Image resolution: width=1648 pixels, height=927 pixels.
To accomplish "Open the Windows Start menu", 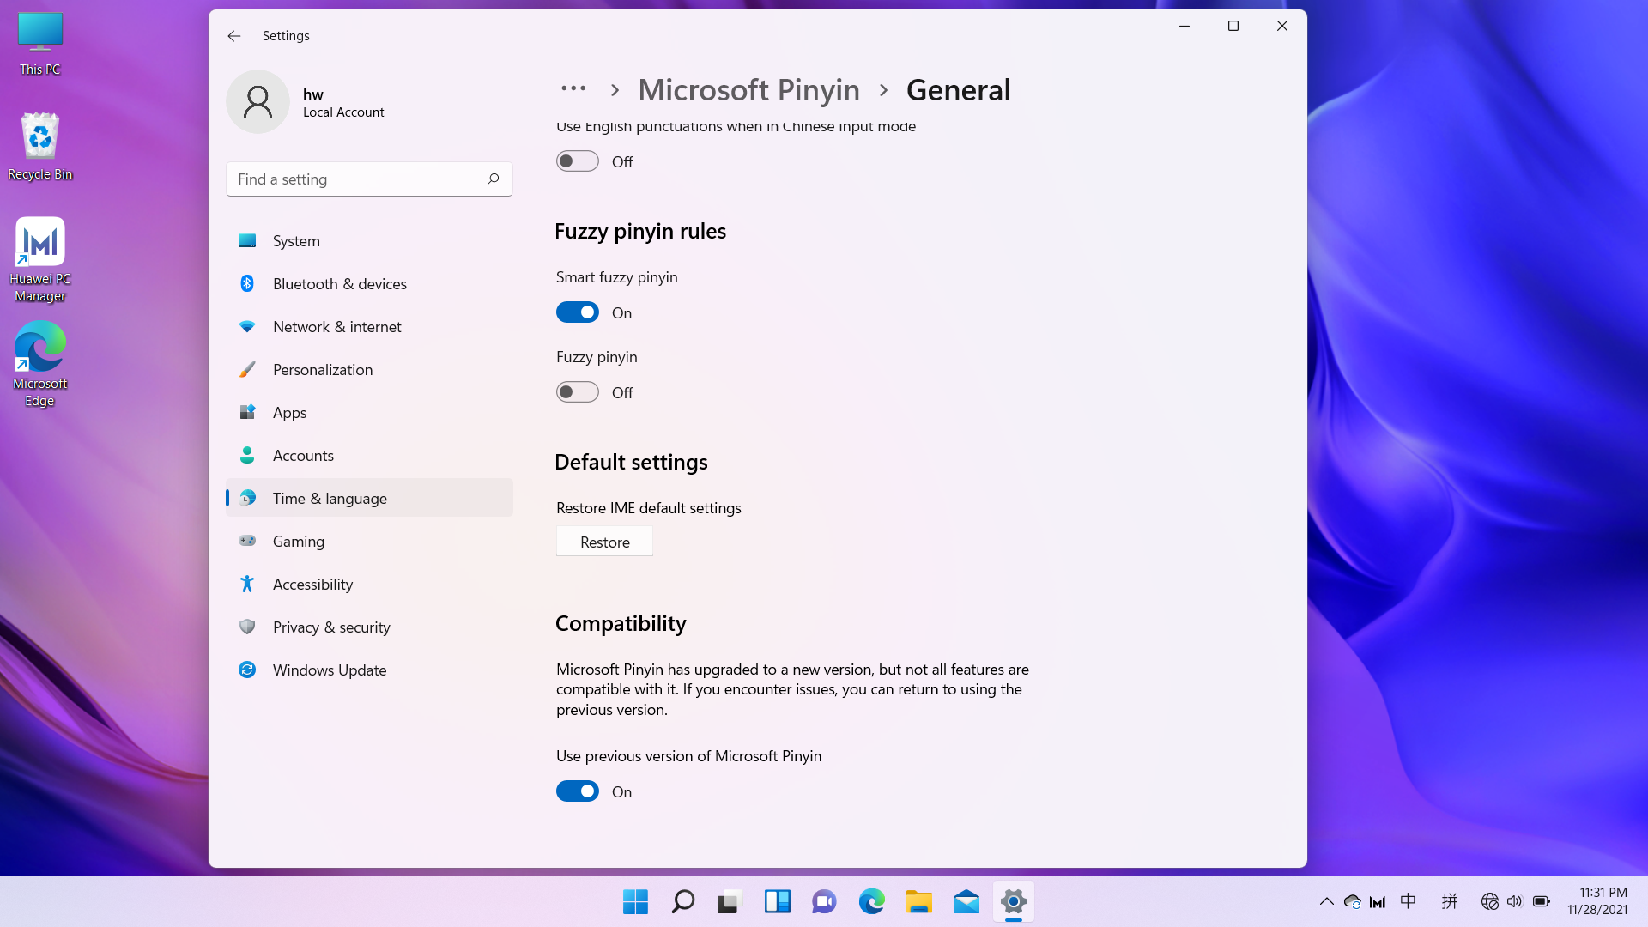I will point(635,901).
